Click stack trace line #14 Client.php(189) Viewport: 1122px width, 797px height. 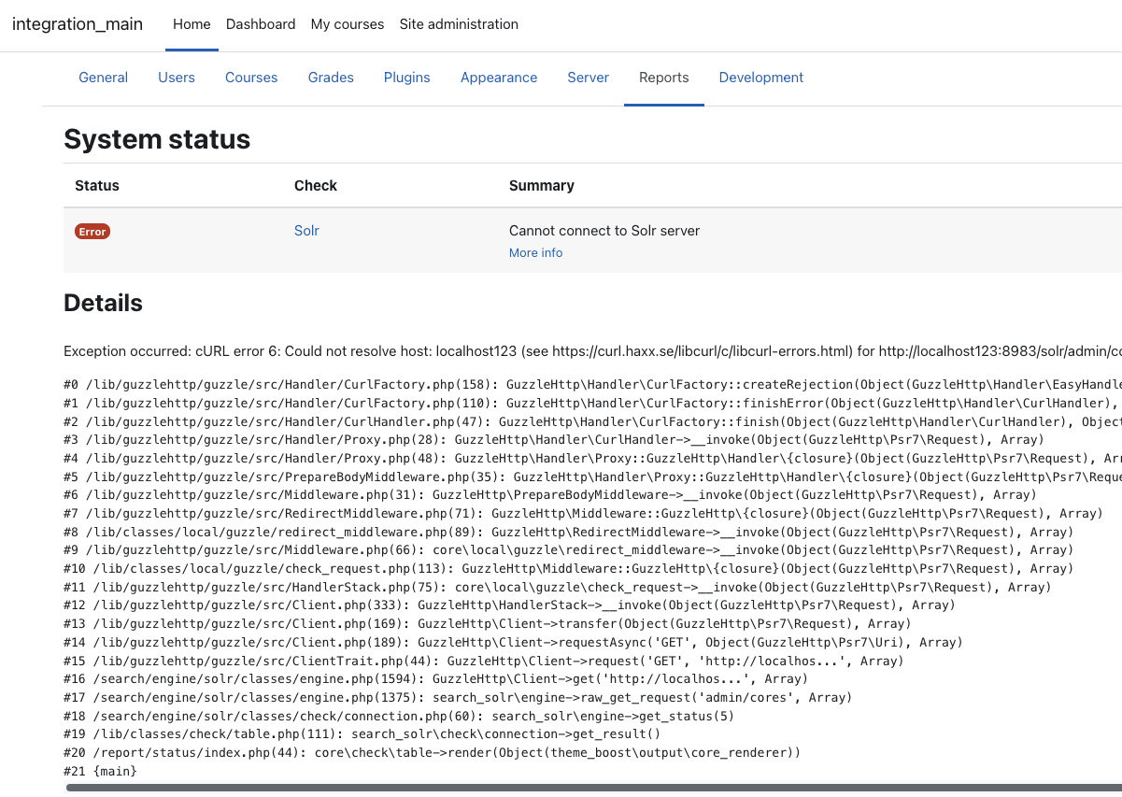click(513, 642)
